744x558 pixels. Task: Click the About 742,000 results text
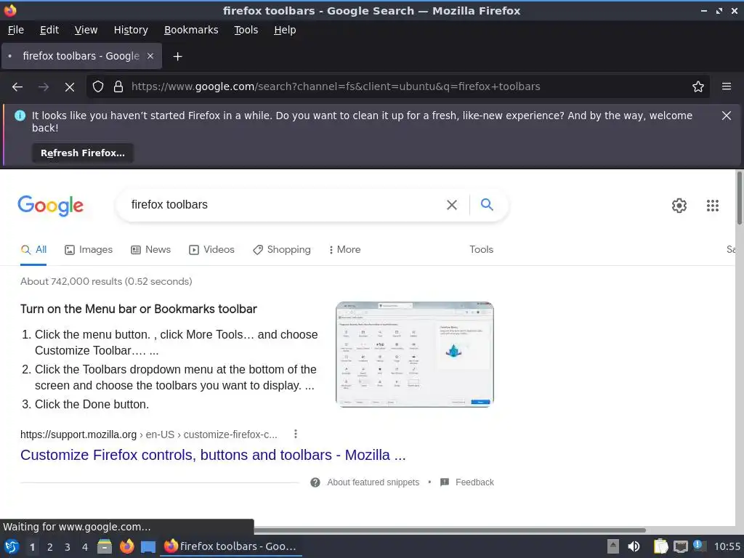(106, 281)
